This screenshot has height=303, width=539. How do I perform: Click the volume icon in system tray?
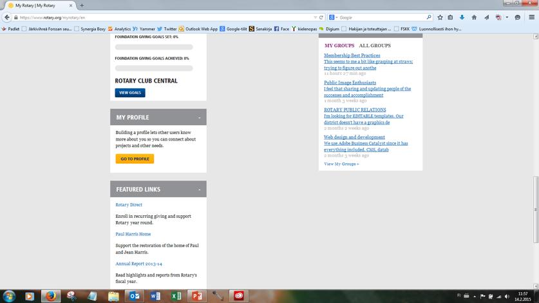(x=507, y=296)
